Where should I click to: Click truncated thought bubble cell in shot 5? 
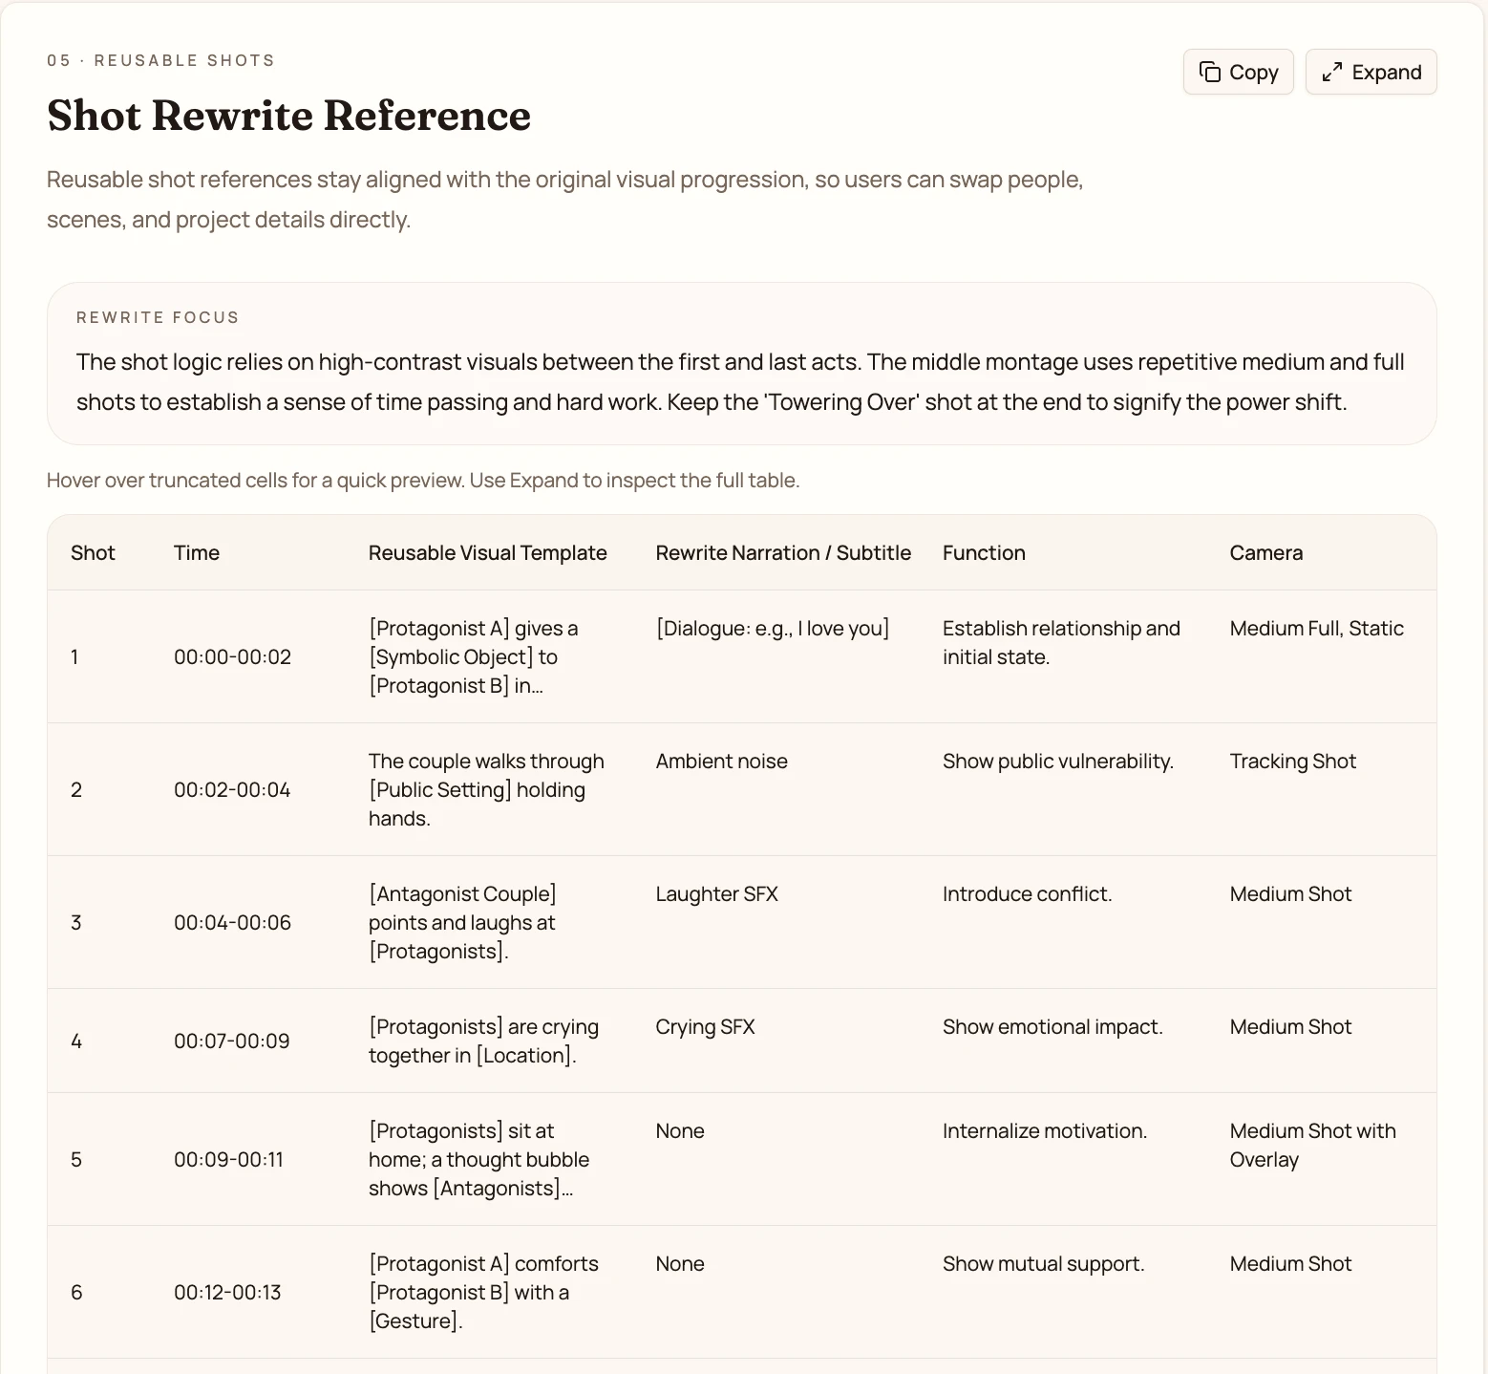click(x=478, y=1160)
